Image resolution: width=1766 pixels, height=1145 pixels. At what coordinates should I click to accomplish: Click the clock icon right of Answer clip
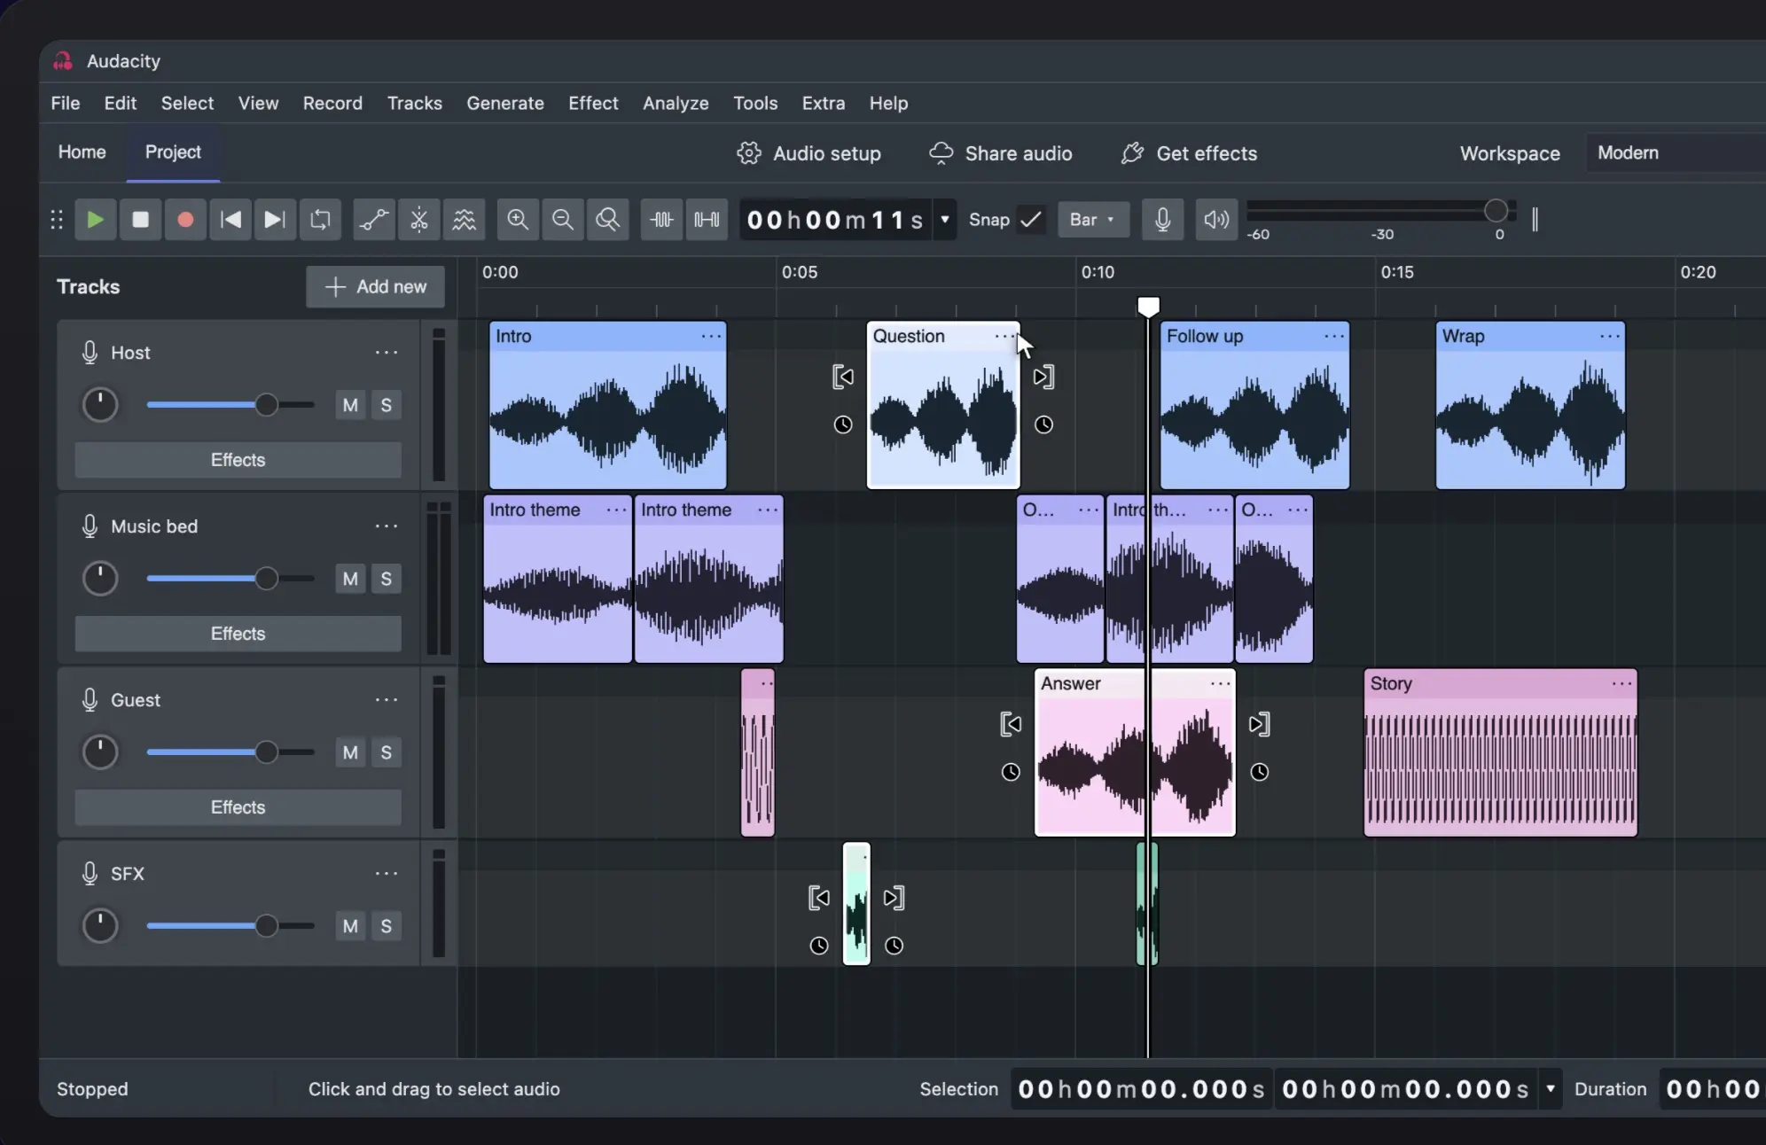pos(1259,772)
